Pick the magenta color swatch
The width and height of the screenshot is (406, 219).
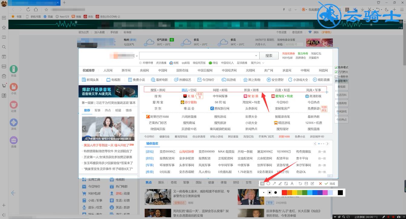click(x=325, y=192)
